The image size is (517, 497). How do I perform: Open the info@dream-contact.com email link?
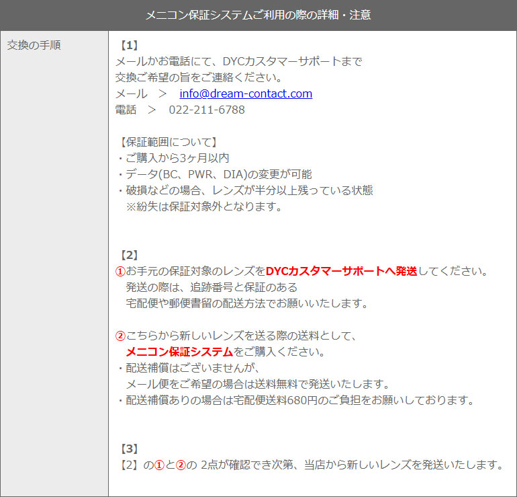(246, 93)
